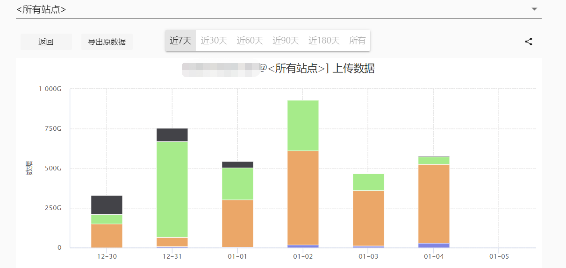Click the 01-04 x-axis label
The image size is (566, 268).
(434, 257)
